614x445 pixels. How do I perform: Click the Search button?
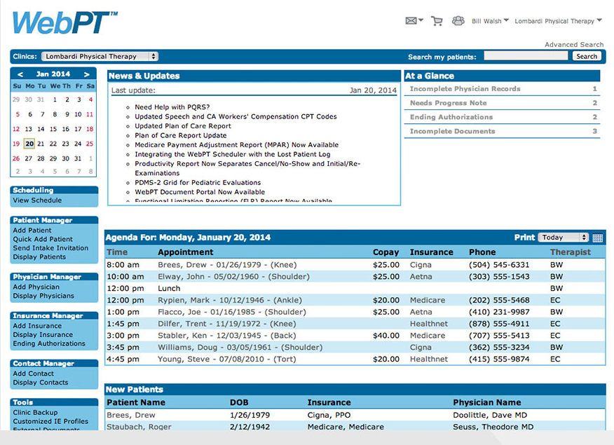(x=587, y=56)
